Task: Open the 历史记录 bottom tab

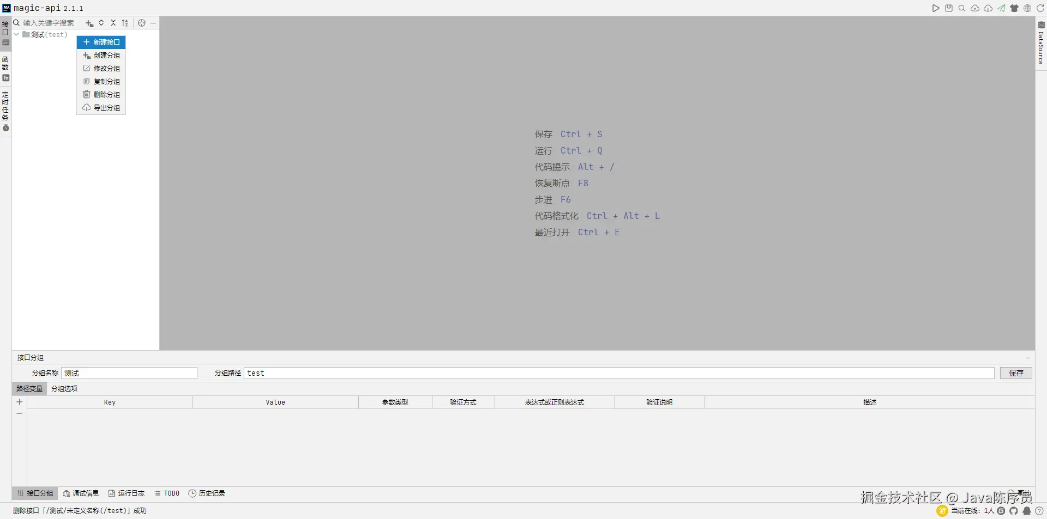Action: (207, 493)
